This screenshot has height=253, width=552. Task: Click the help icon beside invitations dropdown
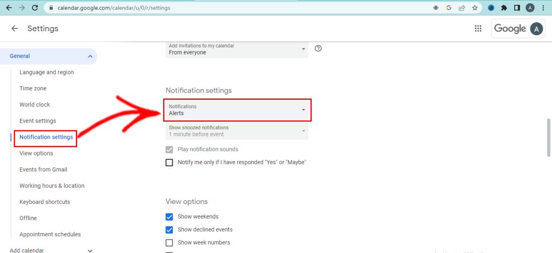pyautogui.click(x=318, y=48)
